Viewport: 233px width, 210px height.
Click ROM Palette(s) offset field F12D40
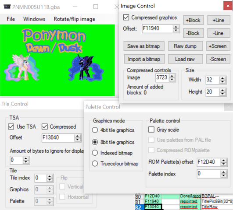(209, 162)
